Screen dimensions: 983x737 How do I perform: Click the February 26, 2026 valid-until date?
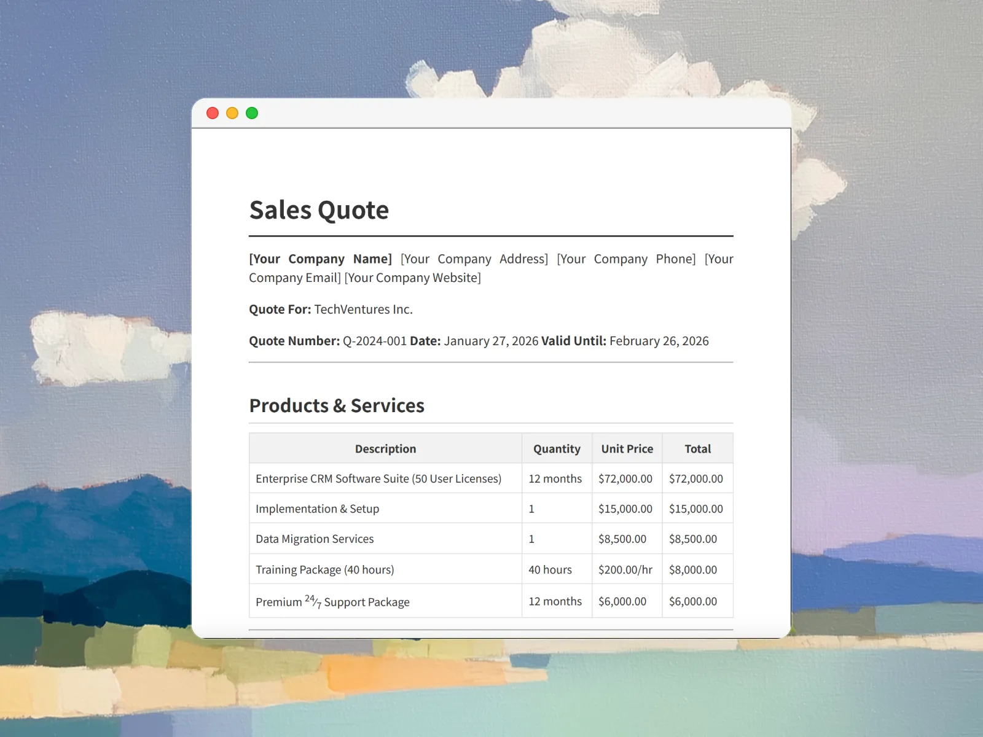[659, 341]
